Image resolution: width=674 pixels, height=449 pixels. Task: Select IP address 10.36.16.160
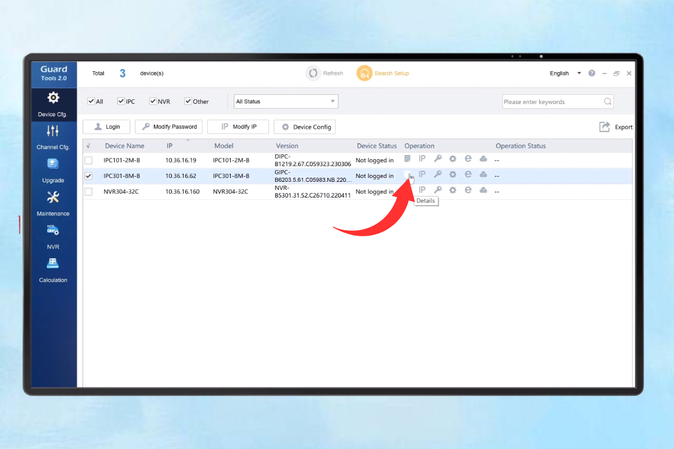[183, 192]
